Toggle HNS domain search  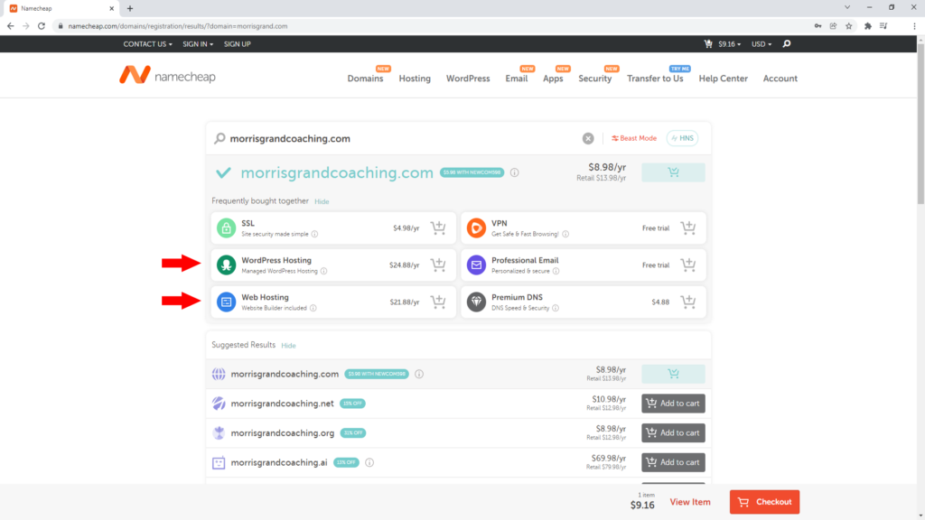pyautogui.click(x=683, y=138)
